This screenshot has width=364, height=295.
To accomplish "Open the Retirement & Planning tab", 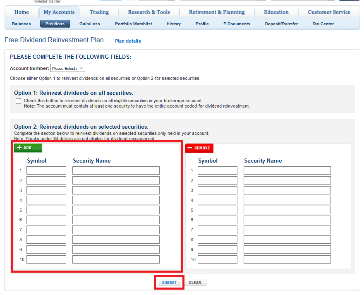I will tap(217, 12).
